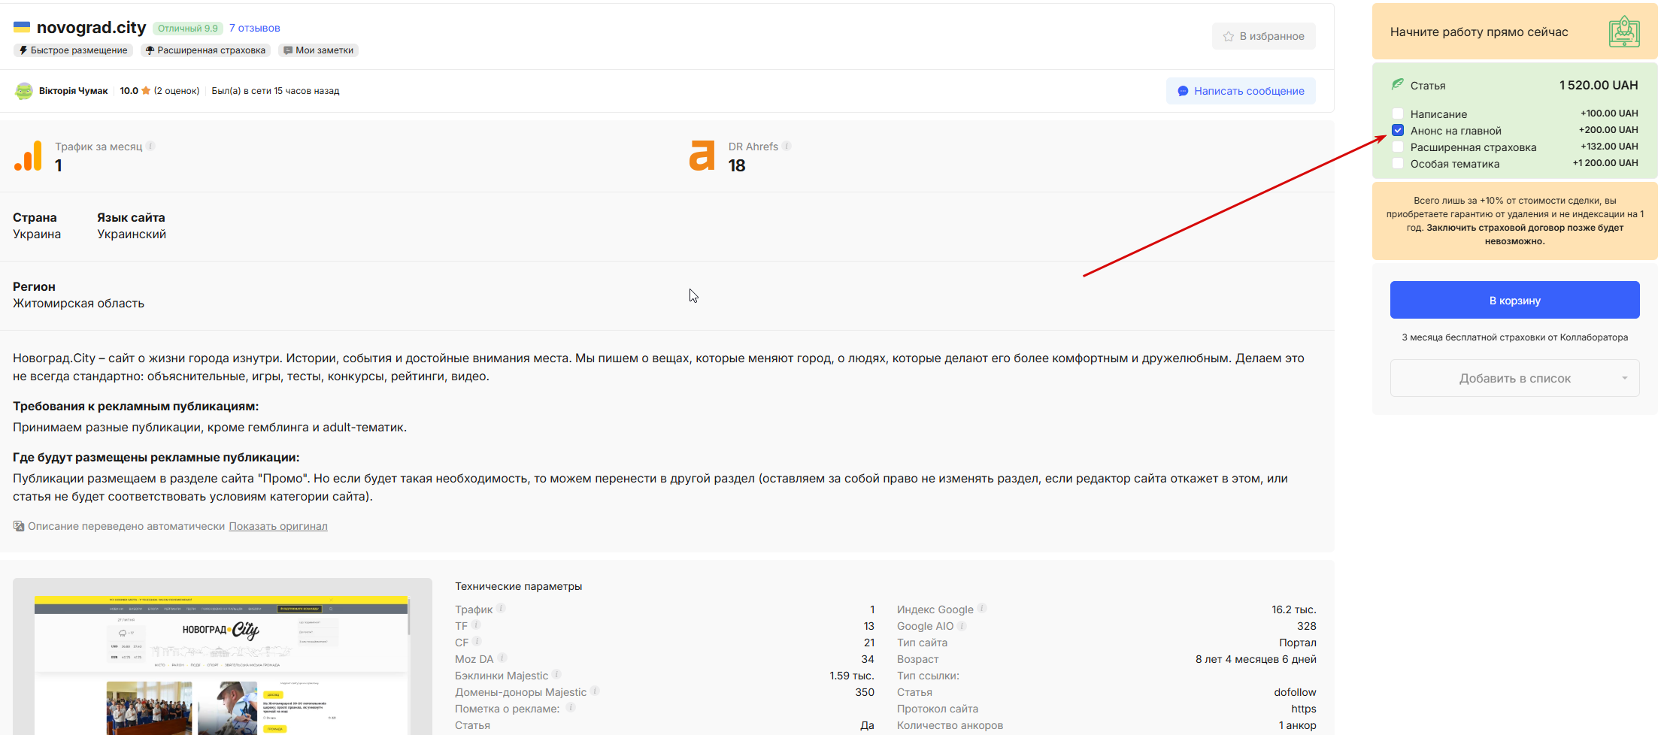Click the +100.00 UAH price for Написание
1667x735 pixels.
[x=1609, y=113]
